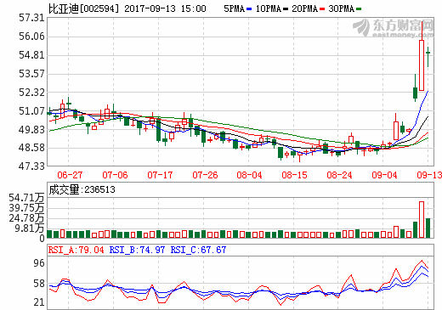The image size is (442, 310).
Task: Click the 47.33 price axis label
Action: pyautogui.click(x=32, y=166)
